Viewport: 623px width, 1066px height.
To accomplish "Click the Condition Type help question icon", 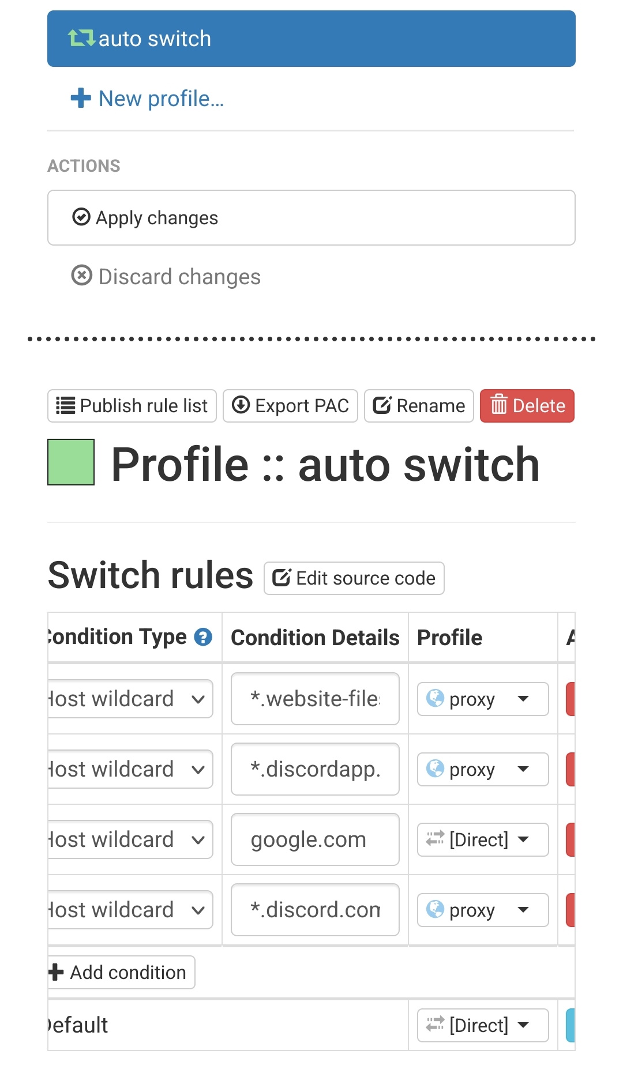I will 203,637.
